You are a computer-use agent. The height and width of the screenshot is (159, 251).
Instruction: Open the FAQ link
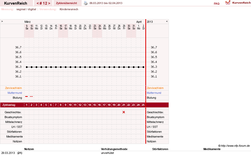point(216,4)
